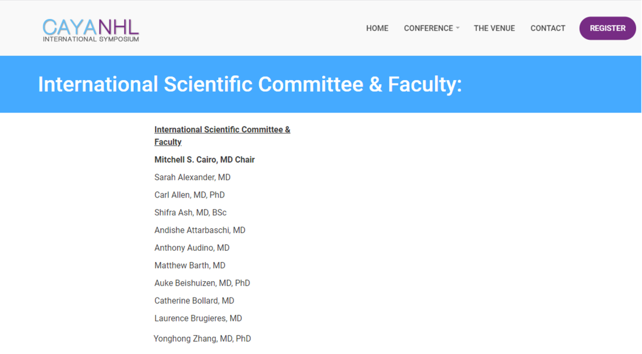Go to THE VENUE page

coord(494,28)
